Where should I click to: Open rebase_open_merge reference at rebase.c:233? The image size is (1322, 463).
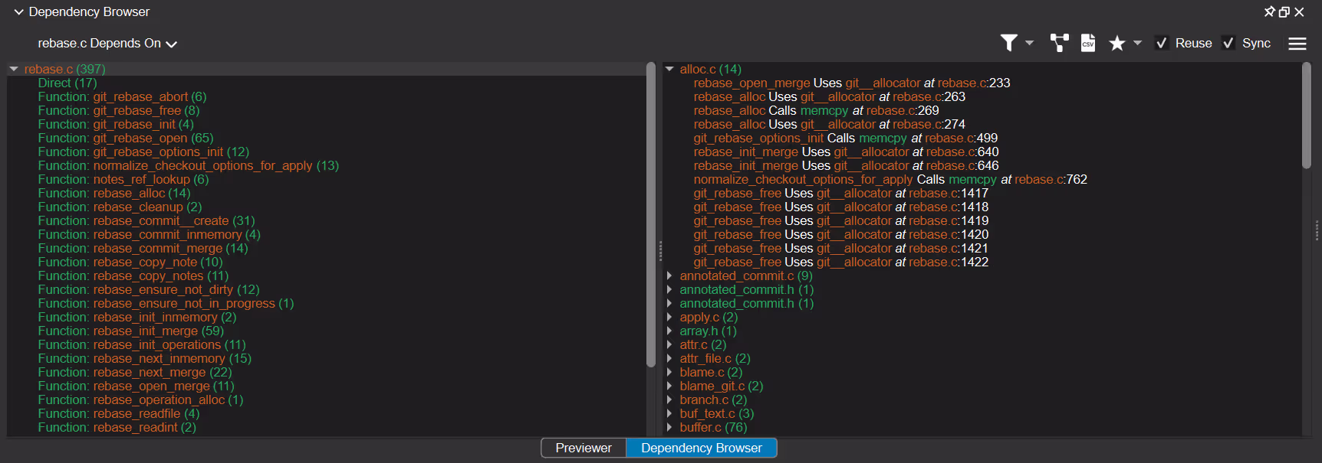pyautogui.click(x=852, y=83)
